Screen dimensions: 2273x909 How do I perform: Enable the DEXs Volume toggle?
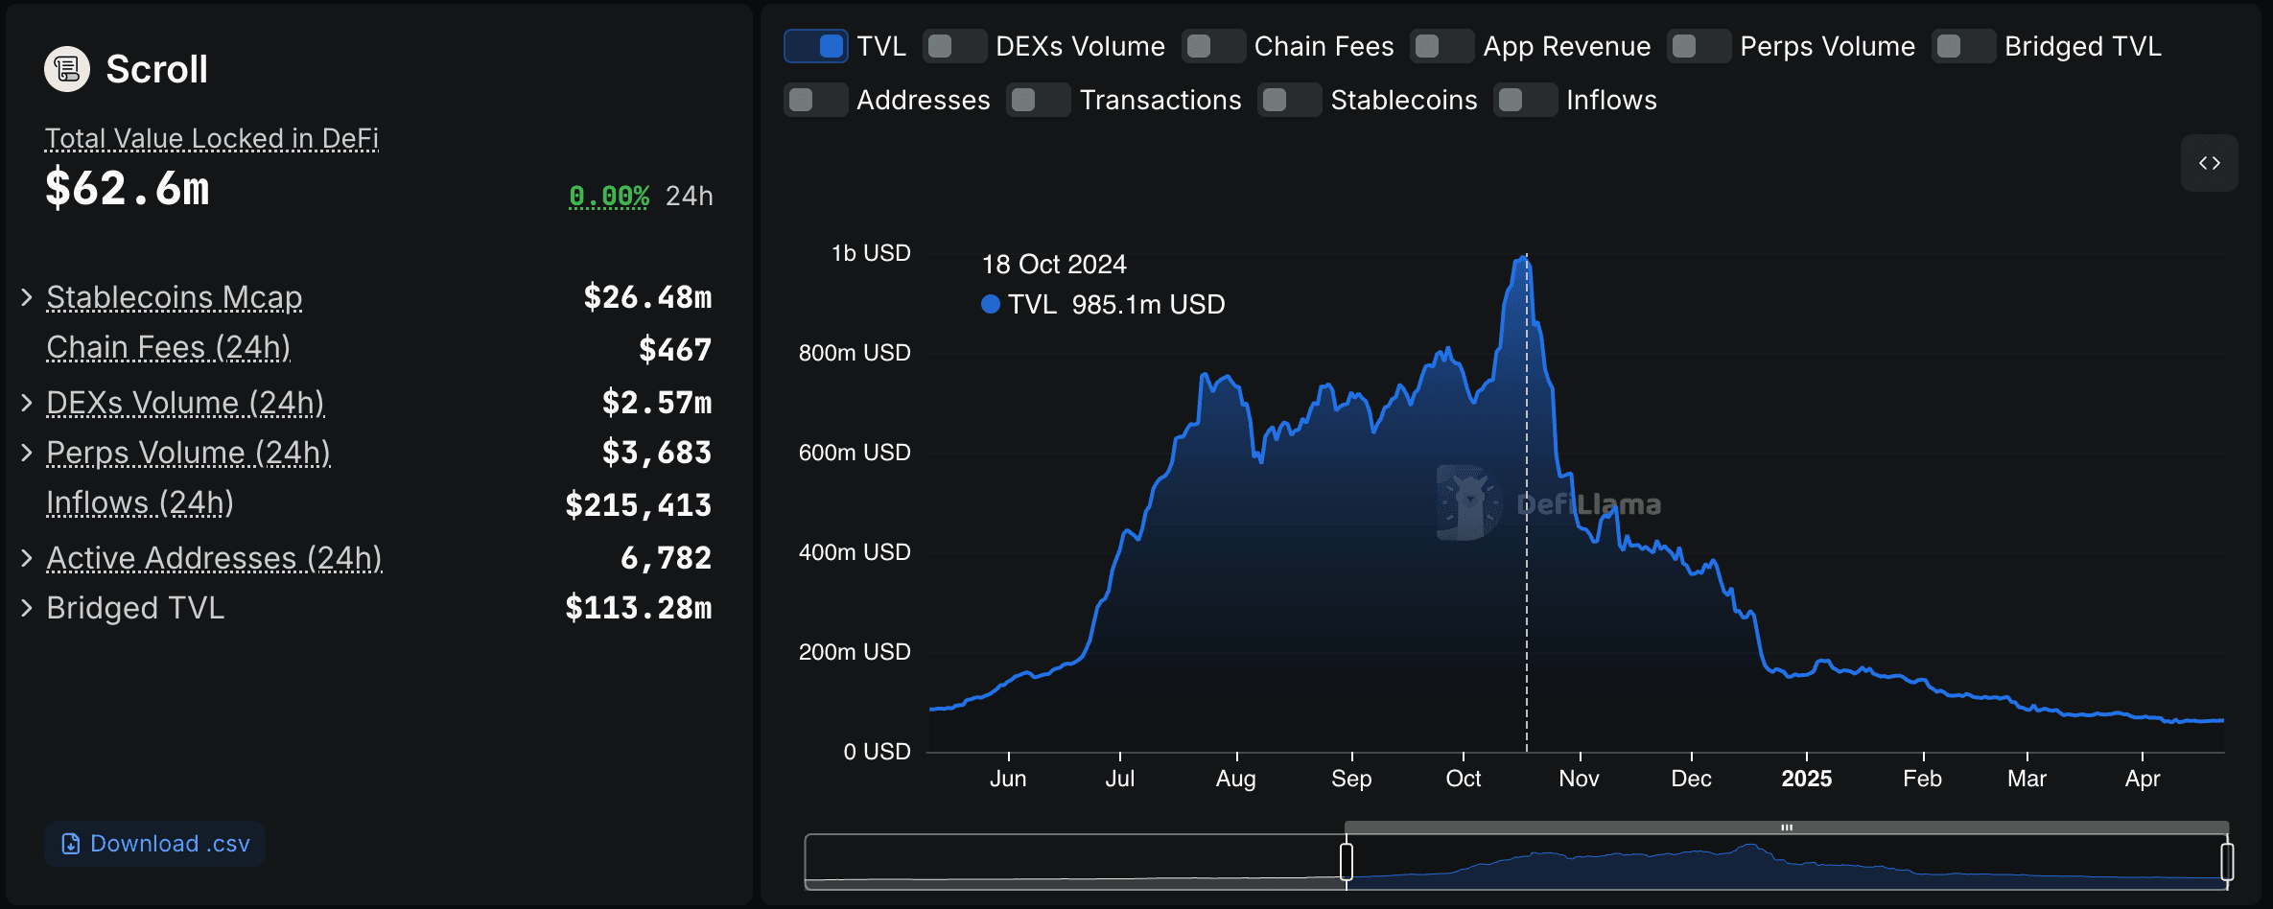[x=955, y=46]
